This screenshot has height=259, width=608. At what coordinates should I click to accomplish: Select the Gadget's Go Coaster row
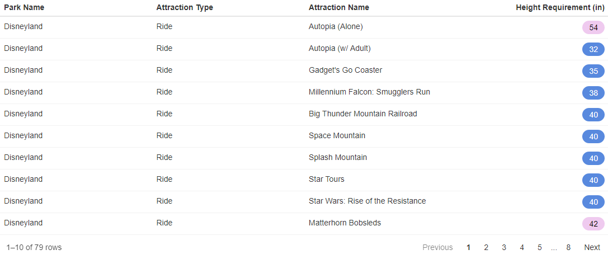[x=304, y=71]
